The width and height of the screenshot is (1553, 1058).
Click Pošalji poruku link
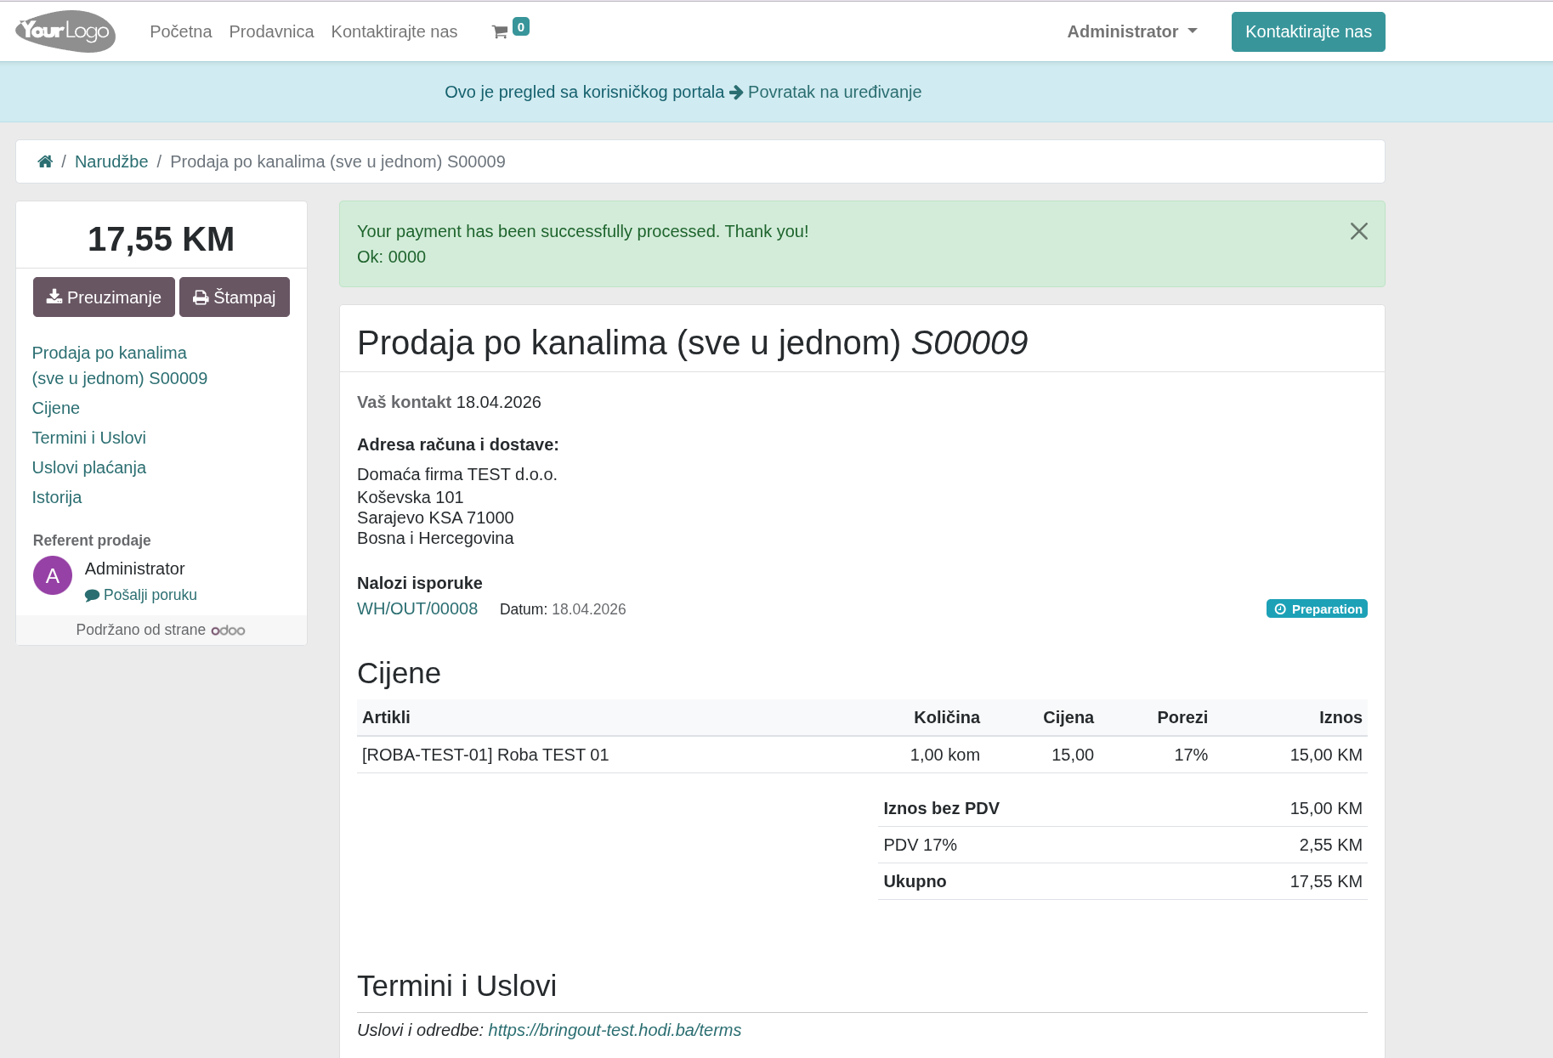click(x=141, y=595)
